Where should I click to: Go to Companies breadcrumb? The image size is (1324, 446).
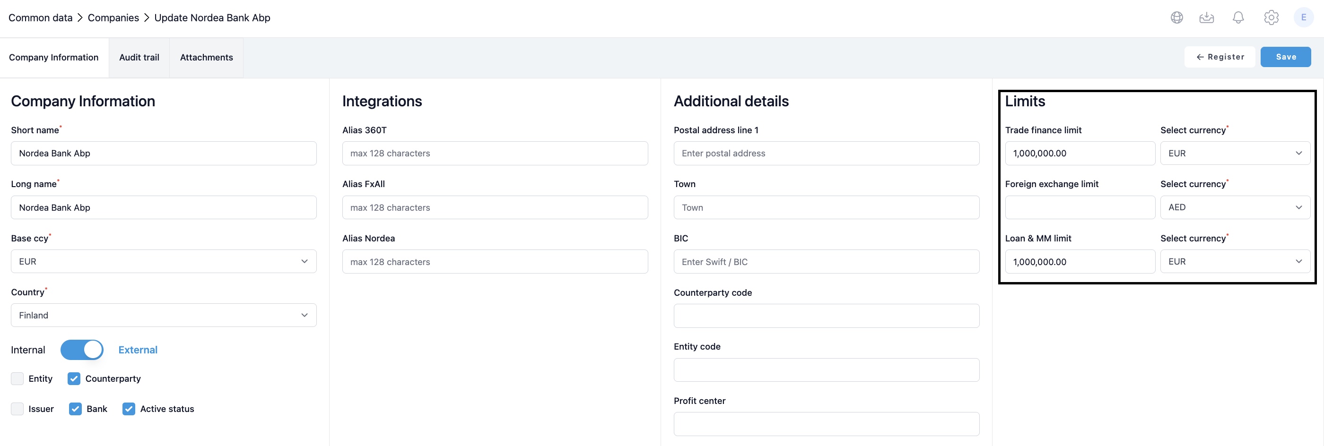pyautogui.click(x=113, y=18)
